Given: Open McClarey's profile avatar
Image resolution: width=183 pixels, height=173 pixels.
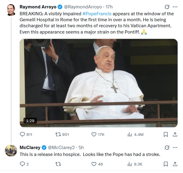Looking at the screenshot, I should pyautogui.click(x=11, y=150).
